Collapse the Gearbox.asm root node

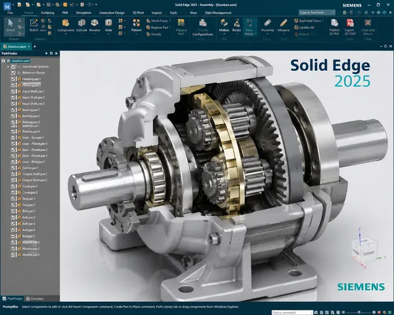pos(3,61)
